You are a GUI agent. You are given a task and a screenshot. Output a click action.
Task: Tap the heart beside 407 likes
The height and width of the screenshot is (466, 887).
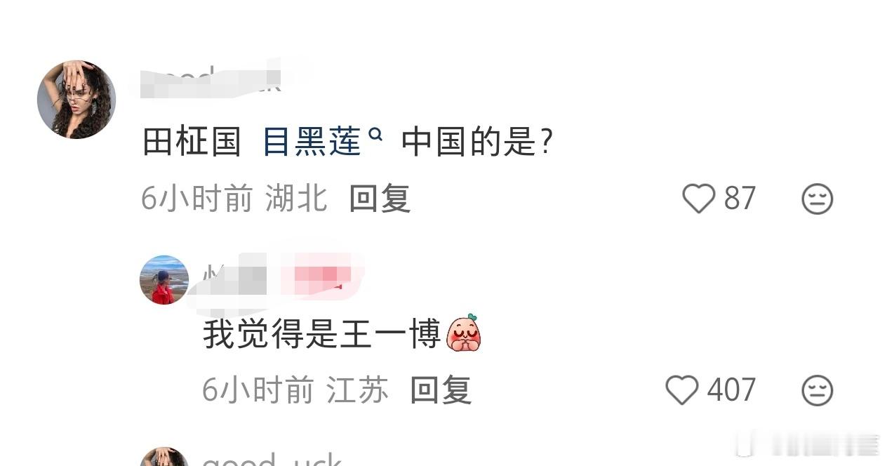[681, 390]
